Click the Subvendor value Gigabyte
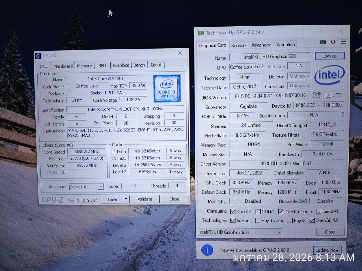This screenshot has width=362, height=271. 248,106
